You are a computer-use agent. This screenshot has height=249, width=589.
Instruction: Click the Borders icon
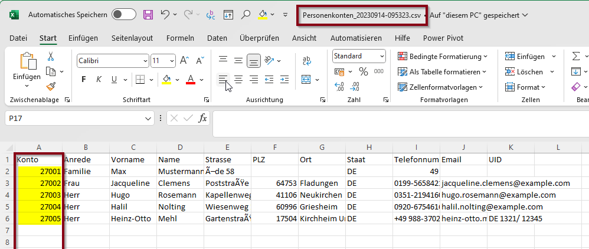tap(140, 79)
